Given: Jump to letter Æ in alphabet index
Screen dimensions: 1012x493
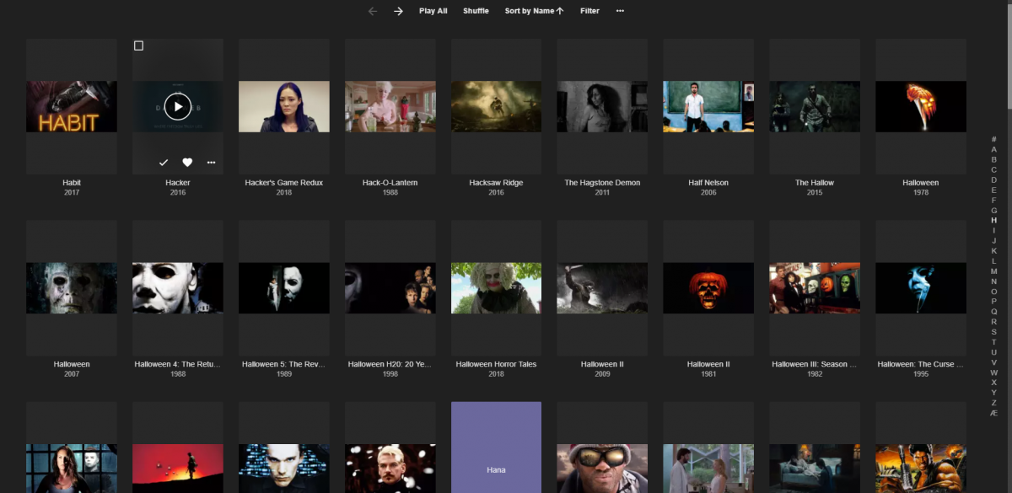Looking at the screenshot, I should (993, 413).
